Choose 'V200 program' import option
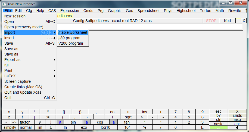 point(73,43)
